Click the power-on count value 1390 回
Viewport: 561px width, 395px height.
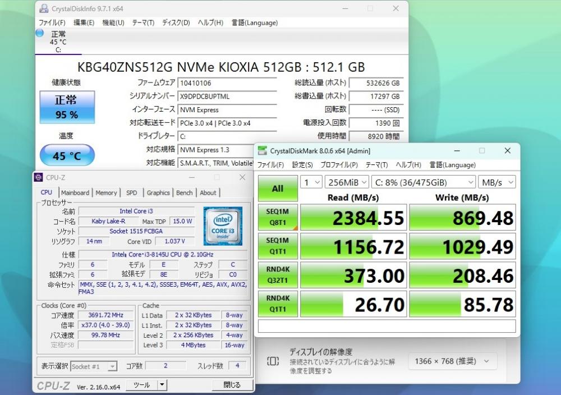(x=376, y=123)
